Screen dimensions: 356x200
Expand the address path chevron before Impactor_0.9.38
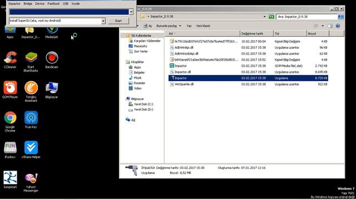click(x=149, y=17)
